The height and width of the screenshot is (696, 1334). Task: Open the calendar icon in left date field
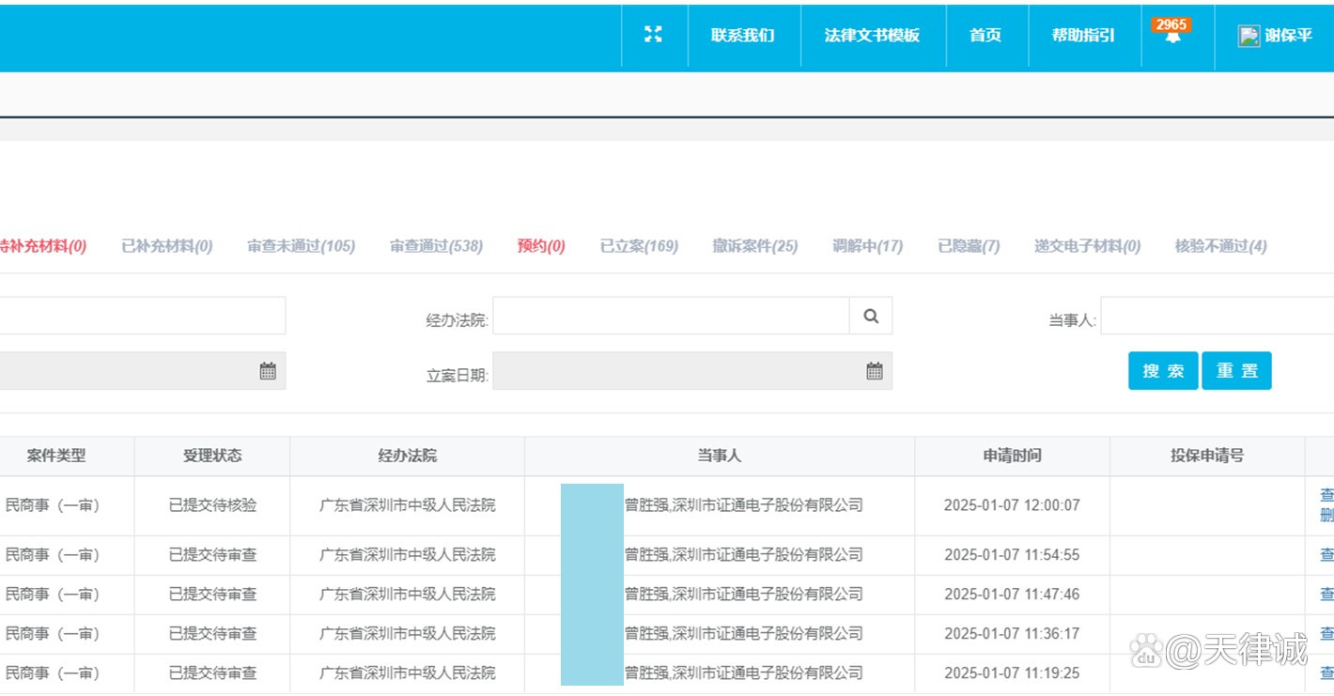pos(268,371)
